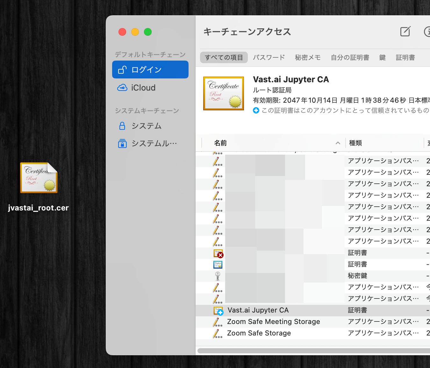Click the blue certificate icon in list
The height and width of the screenshot is (368, 430).
tap(218, 265)
